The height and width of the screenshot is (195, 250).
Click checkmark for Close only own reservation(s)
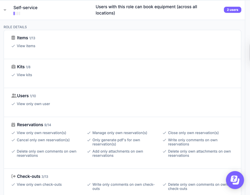click(x=165, y=133)
